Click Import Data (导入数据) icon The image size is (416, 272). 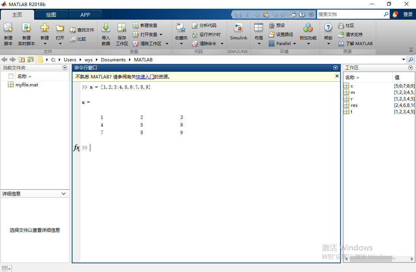[x=106, y=27]
